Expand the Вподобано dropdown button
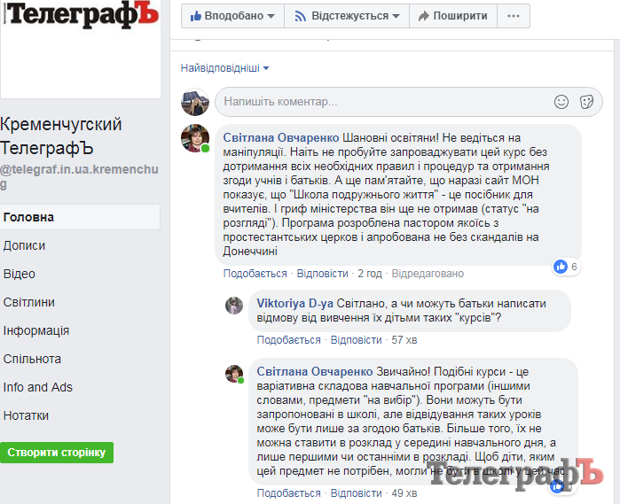 coord(232,16)
